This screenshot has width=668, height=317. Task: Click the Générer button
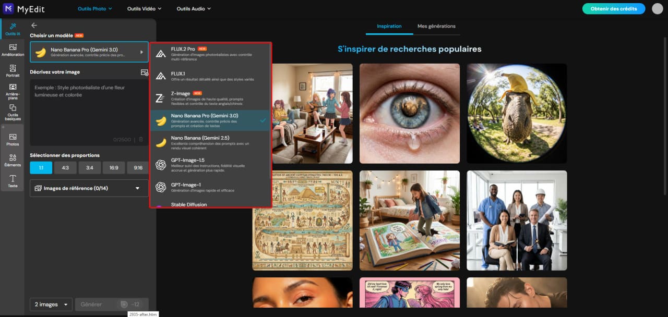tap(112, 304)
